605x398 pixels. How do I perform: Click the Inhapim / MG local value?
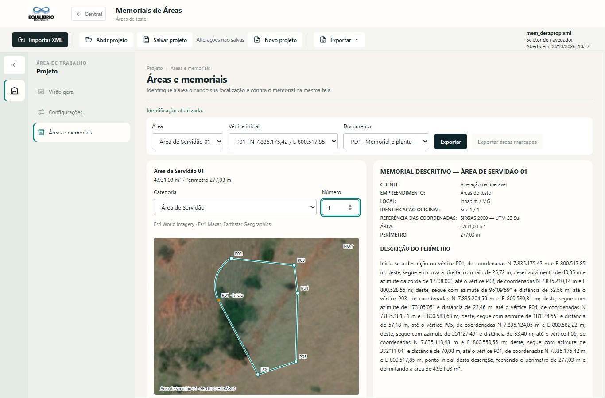tap(475, 201)
